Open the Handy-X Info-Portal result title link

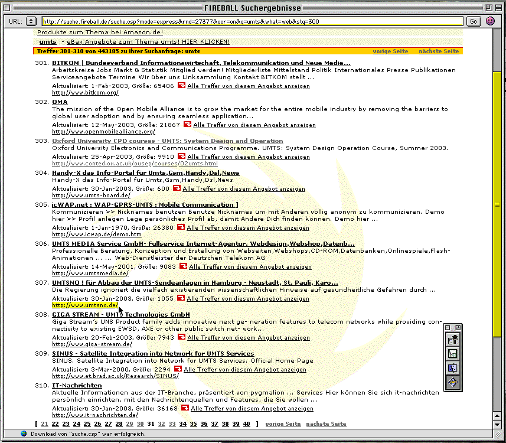coord(145,172)
